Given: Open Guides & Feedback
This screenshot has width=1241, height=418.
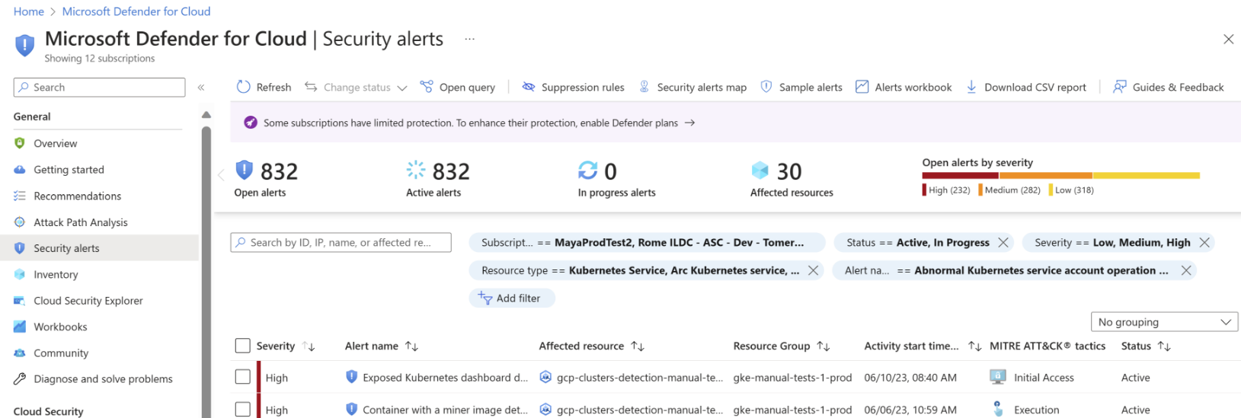Looking at the screenshot, I should (x=1169, y=88).
